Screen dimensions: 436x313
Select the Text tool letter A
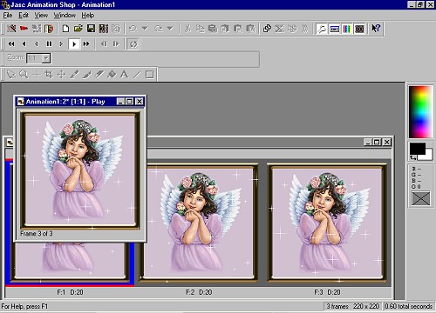[125, 75]
